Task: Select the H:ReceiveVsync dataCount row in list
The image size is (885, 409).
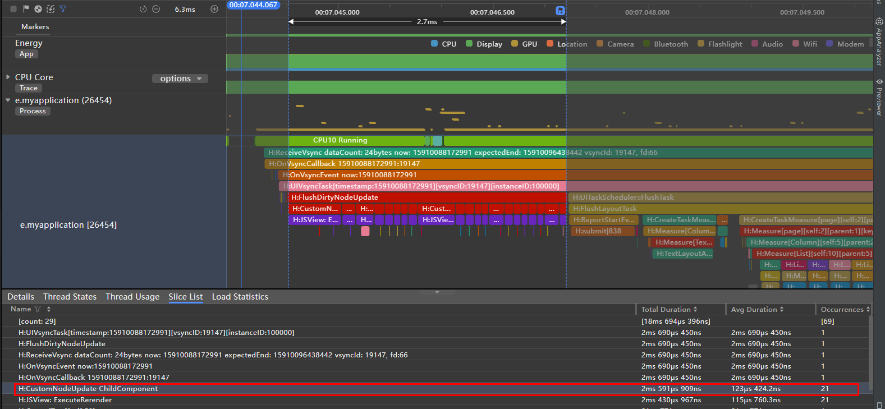Action: [x=436, y=355]
